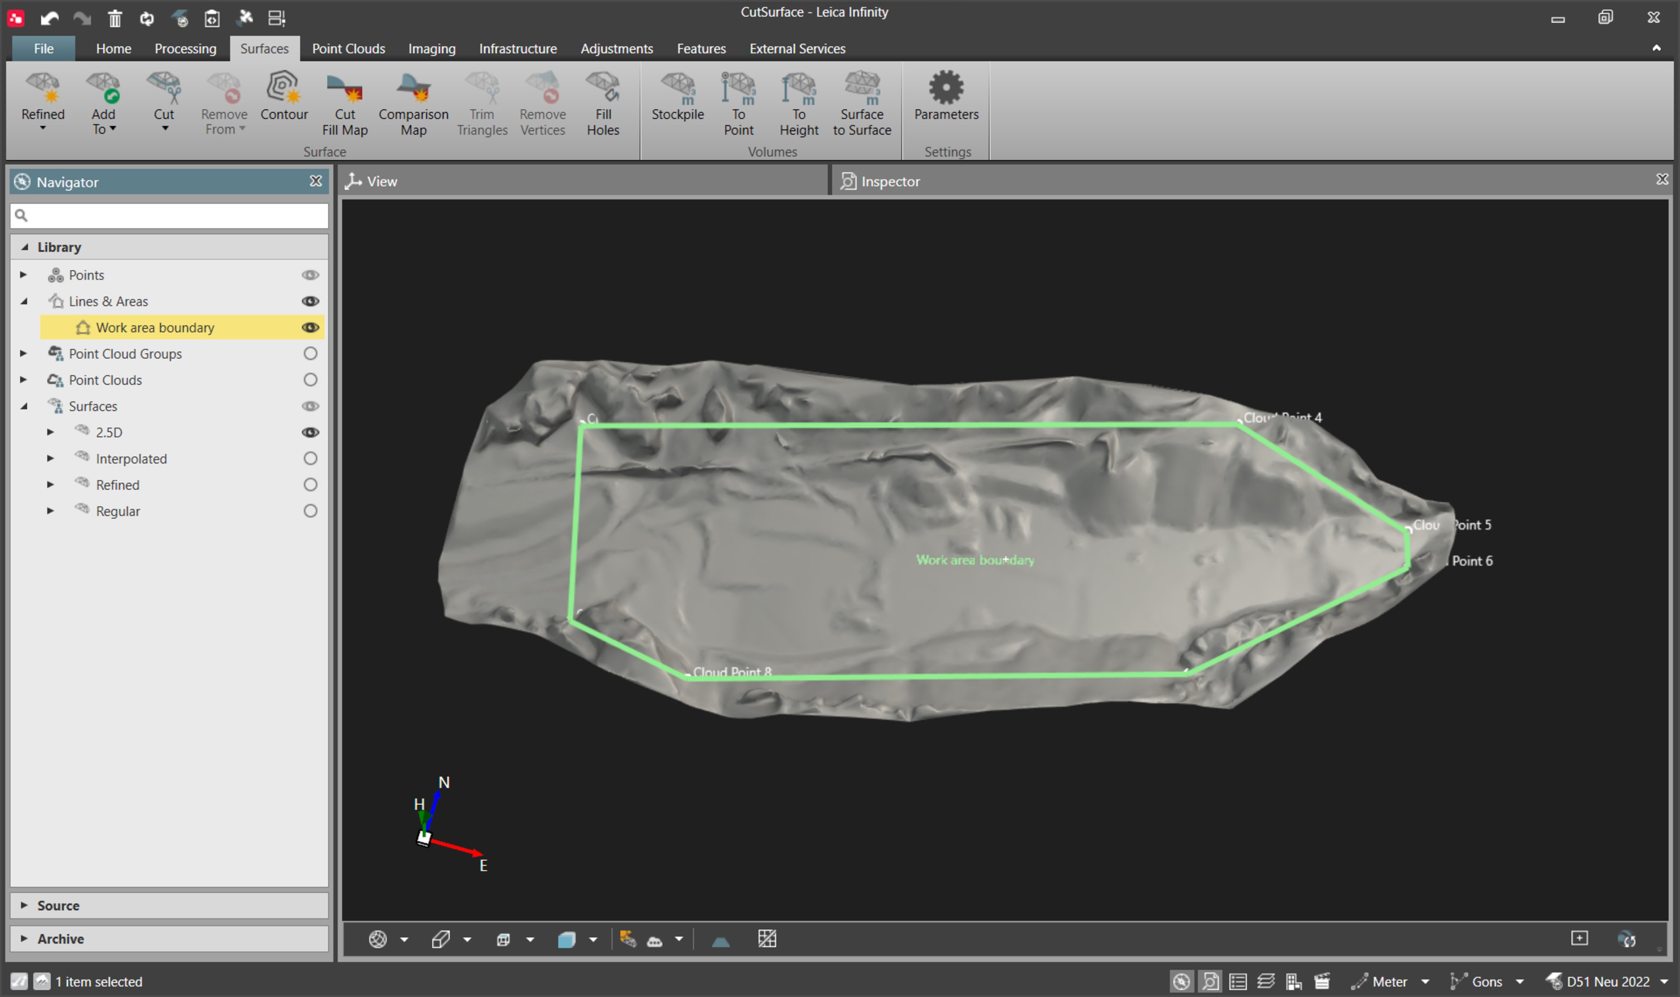Image resolution: width=1680 pixels, height=997 pixels.
Task: Open the Comparison Map tool
Action: (413, 103)
